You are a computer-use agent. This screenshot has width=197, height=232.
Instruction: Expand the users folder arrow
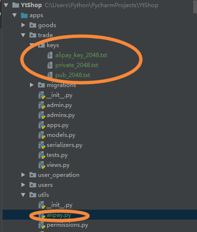[23, 185]
